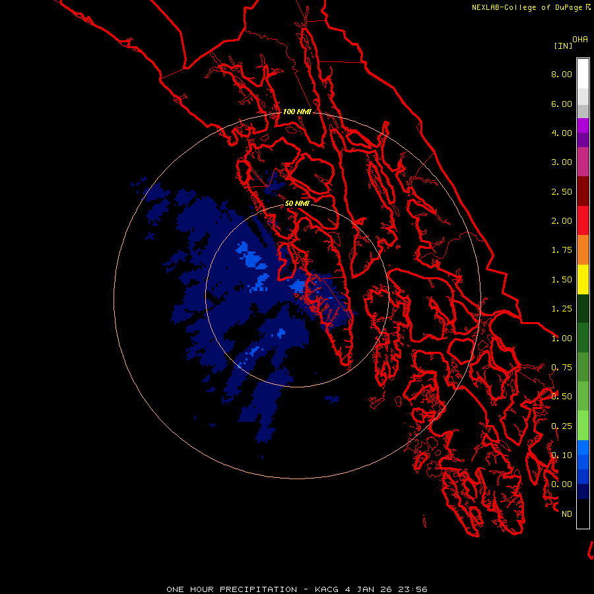Select the 0.00 legend value
594x594 pixels.
click(562, 484)
